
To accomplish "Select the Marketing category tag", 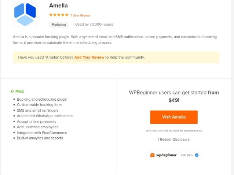I will click(x=59, y=25).
